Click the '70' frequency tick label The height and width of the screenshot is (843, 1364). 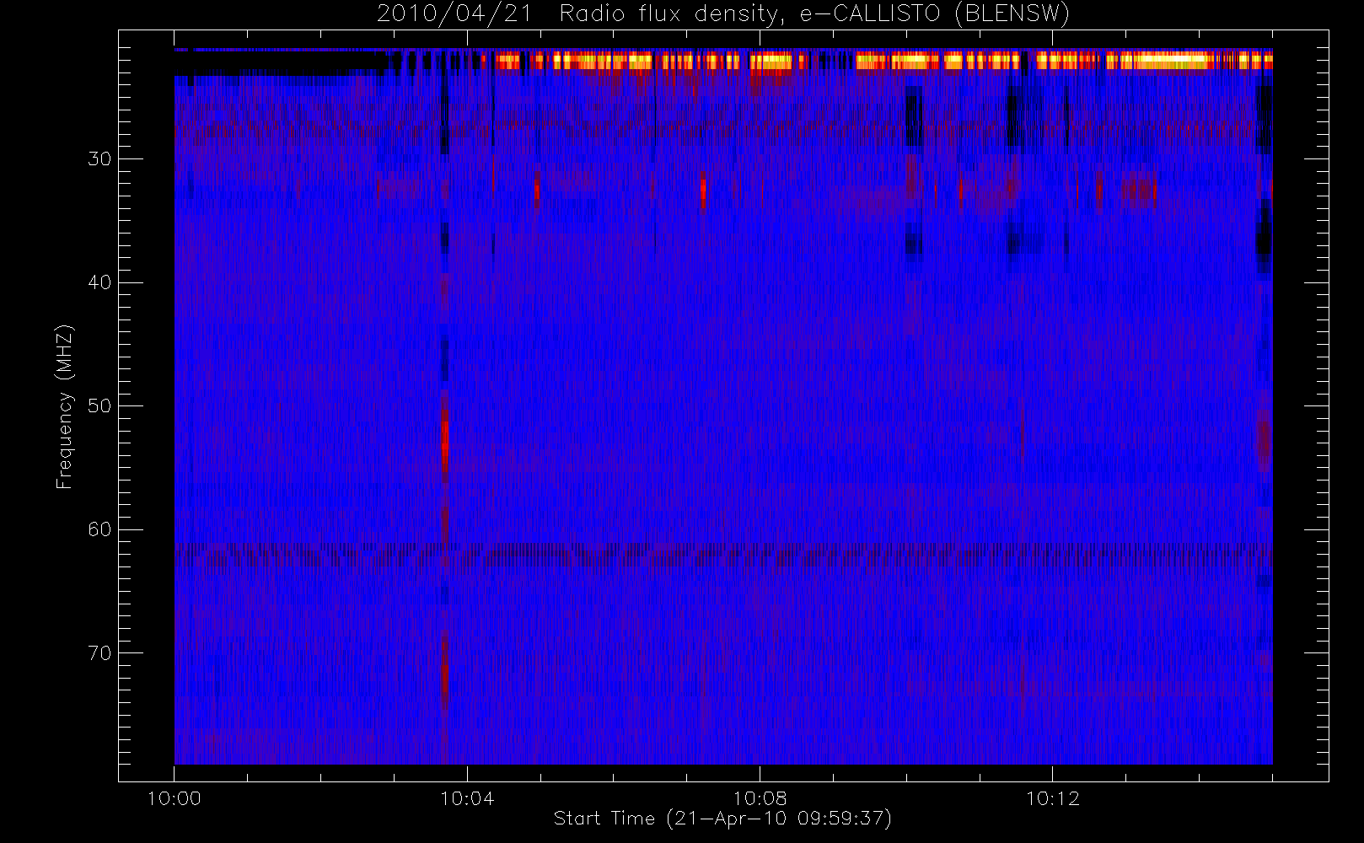point(99,653)
